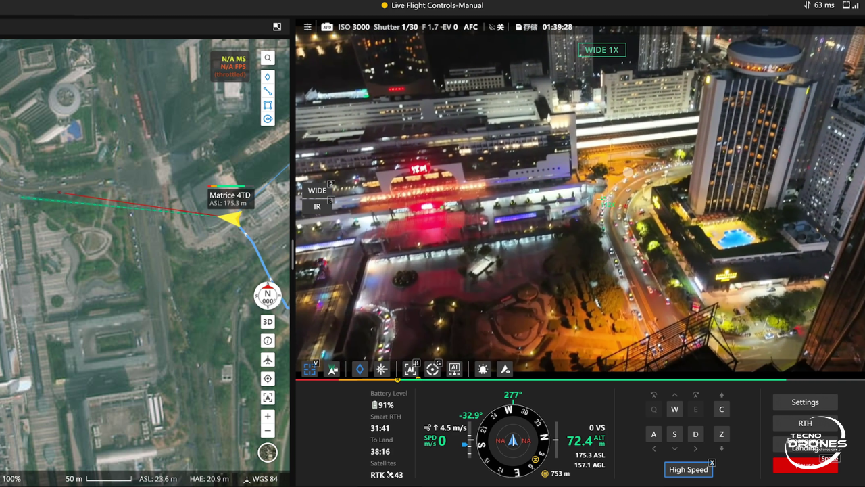Click the ISO 3000 camera value

click(353, 27)
